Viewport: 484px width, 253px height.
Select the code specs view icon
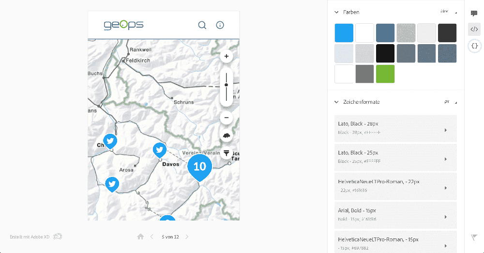(x=474, y=29)
